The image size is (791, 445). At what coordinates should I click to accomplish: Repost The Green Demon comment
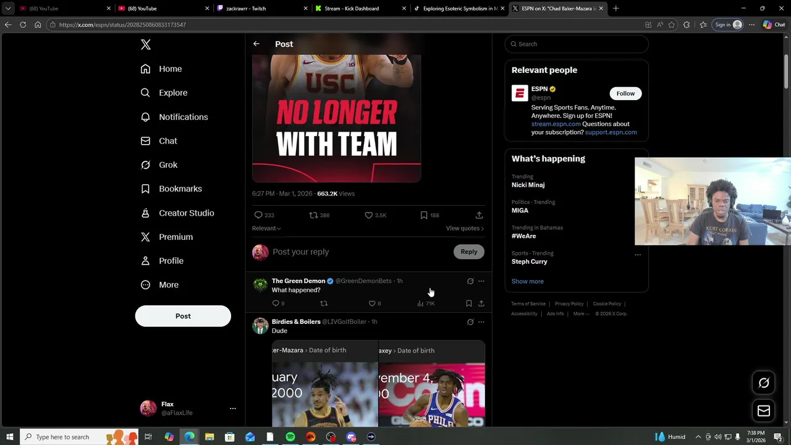(x=324, y=303)
